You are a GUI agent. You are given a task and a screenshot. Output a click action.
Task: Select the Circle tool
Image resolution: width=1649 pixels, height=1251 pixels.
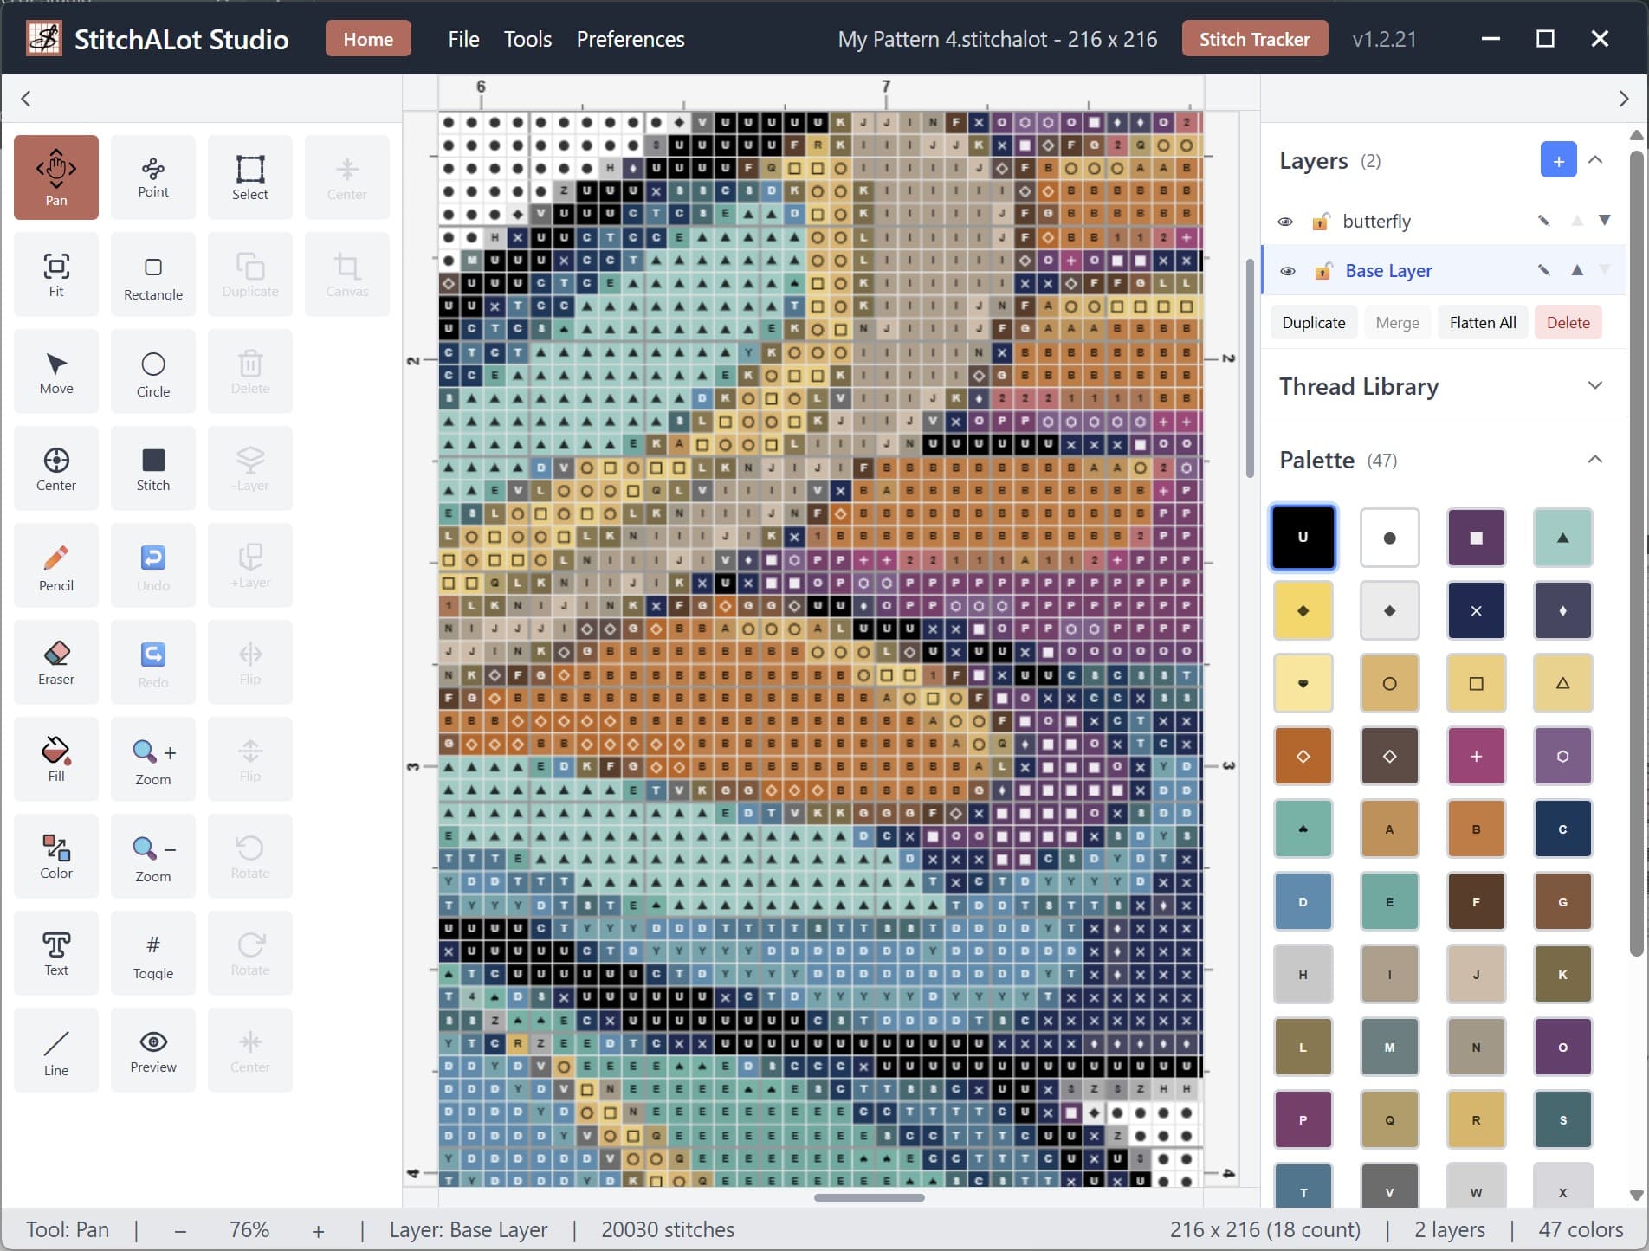(x=153, y=371)
